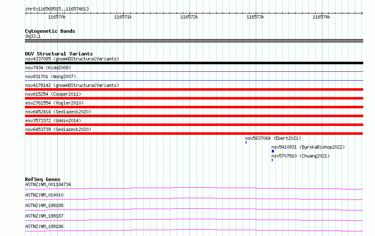
Task: Open gene ASTN2|NM_001184734 label
Action: click(x=48, y=184)
